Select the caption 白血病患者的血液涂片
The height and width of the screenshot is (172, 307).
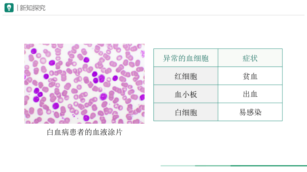point(85,132)
